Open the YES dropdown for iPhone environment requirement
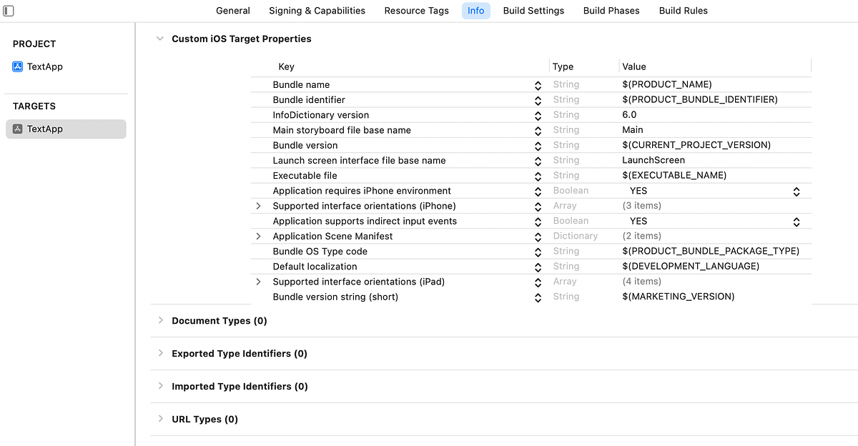Viewport: 858px width, 446px height. (x=796, y=191)
